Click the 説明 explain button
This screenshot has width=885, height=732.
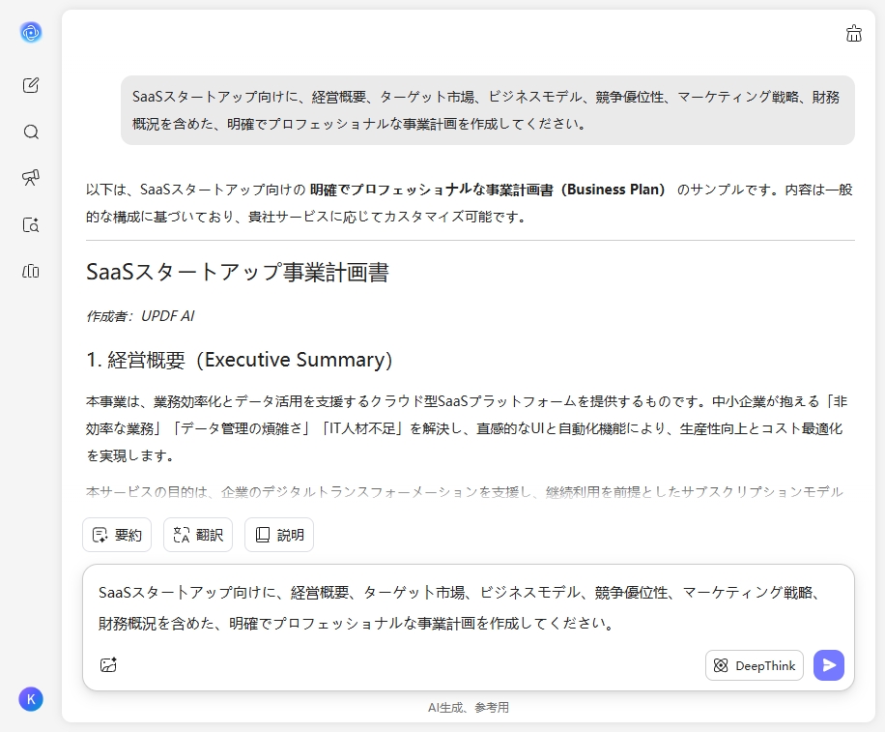pyautogui.click(x=278, y=535)
